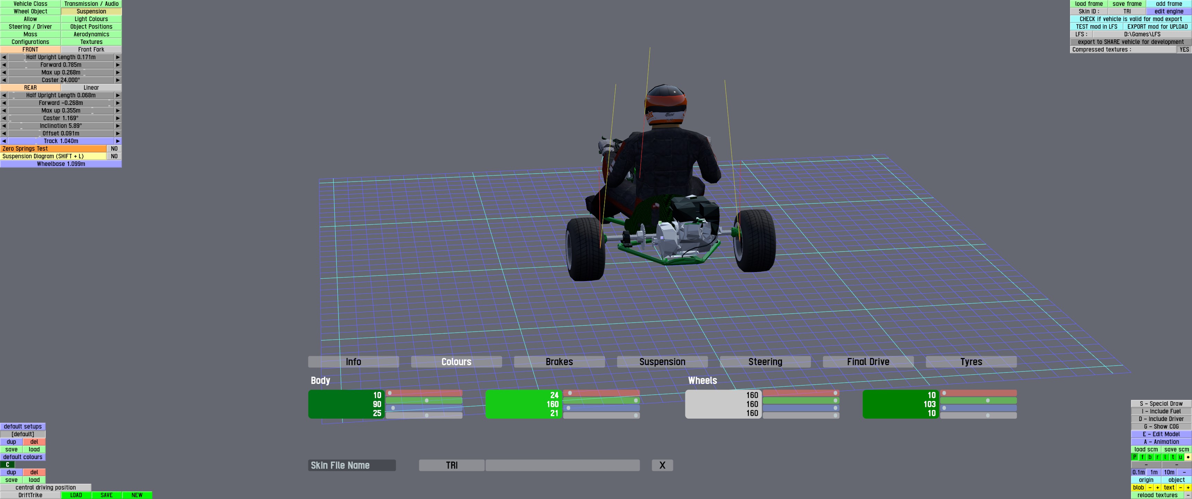Image resolution: width=1192 pixels, height=499 pixels.
Task: Click X beside skin file name
Action: pyautogui.click(x=662, y=465)
